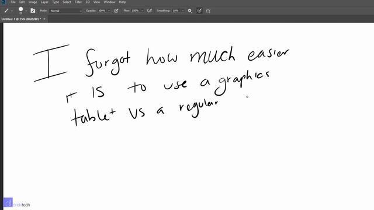The width and height of the screenshot is (374, 210).
Task: Expand the brush preset picker arrow
Action: coord(26,11)
